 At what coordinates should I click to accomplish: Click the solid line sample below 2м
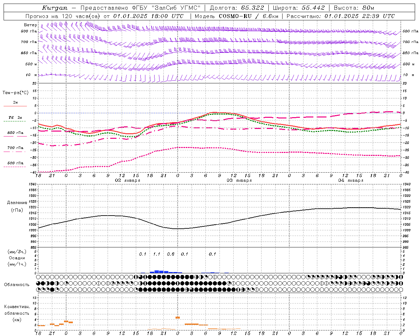(15, 106)
